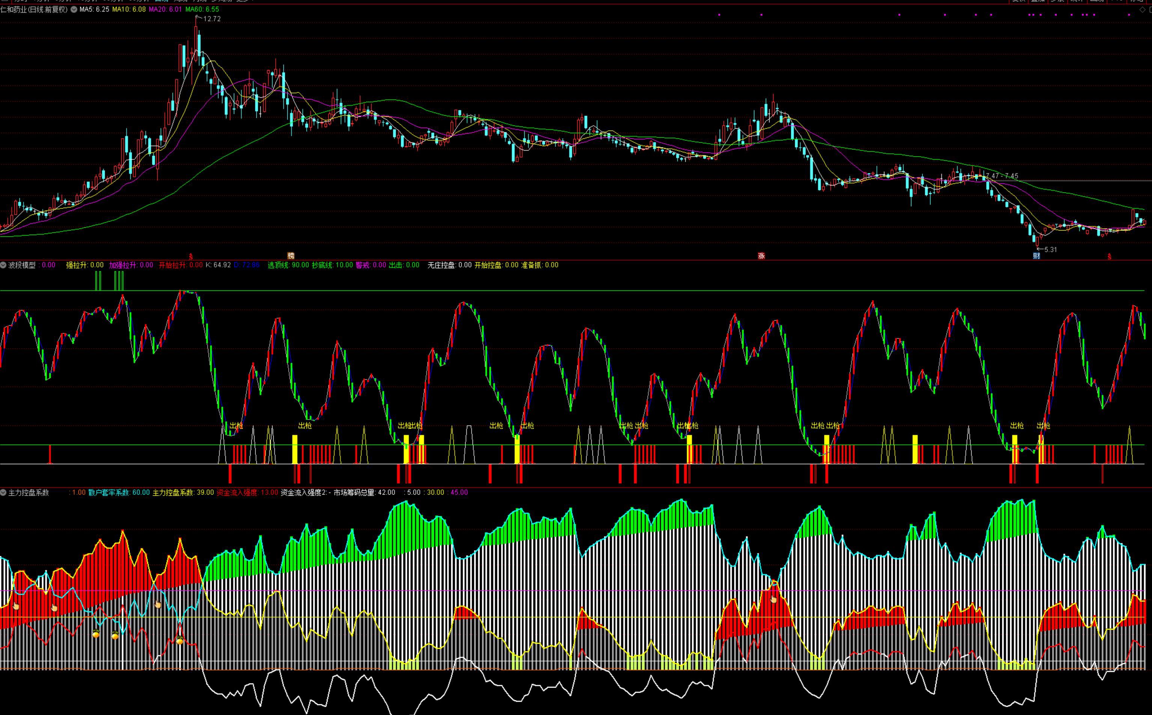Select the 仁和药业(日线.前复权) chart title
Image resolution: width=1152 pixels, height=715 pixels.
[x=34, y=9]
